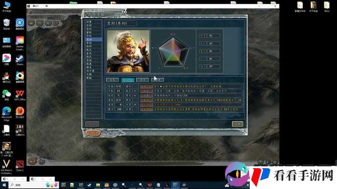Select 颜良 in the officer list

pos(94,67)
